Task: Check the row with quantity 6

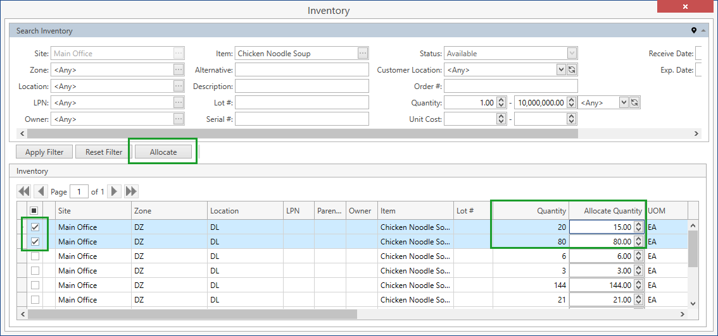Action: 35,256
